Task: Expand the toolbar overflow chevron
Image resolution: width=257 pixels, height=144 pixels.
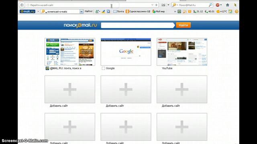Action: point(175,12)
